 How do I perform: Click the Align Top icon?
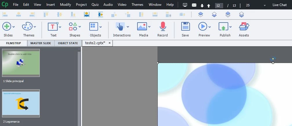pyautogui.click(x=46, y=14)
